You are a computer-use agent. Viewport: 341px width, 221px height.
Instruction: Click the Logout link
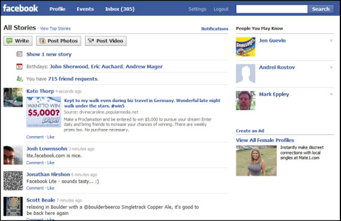pos(221,9)
